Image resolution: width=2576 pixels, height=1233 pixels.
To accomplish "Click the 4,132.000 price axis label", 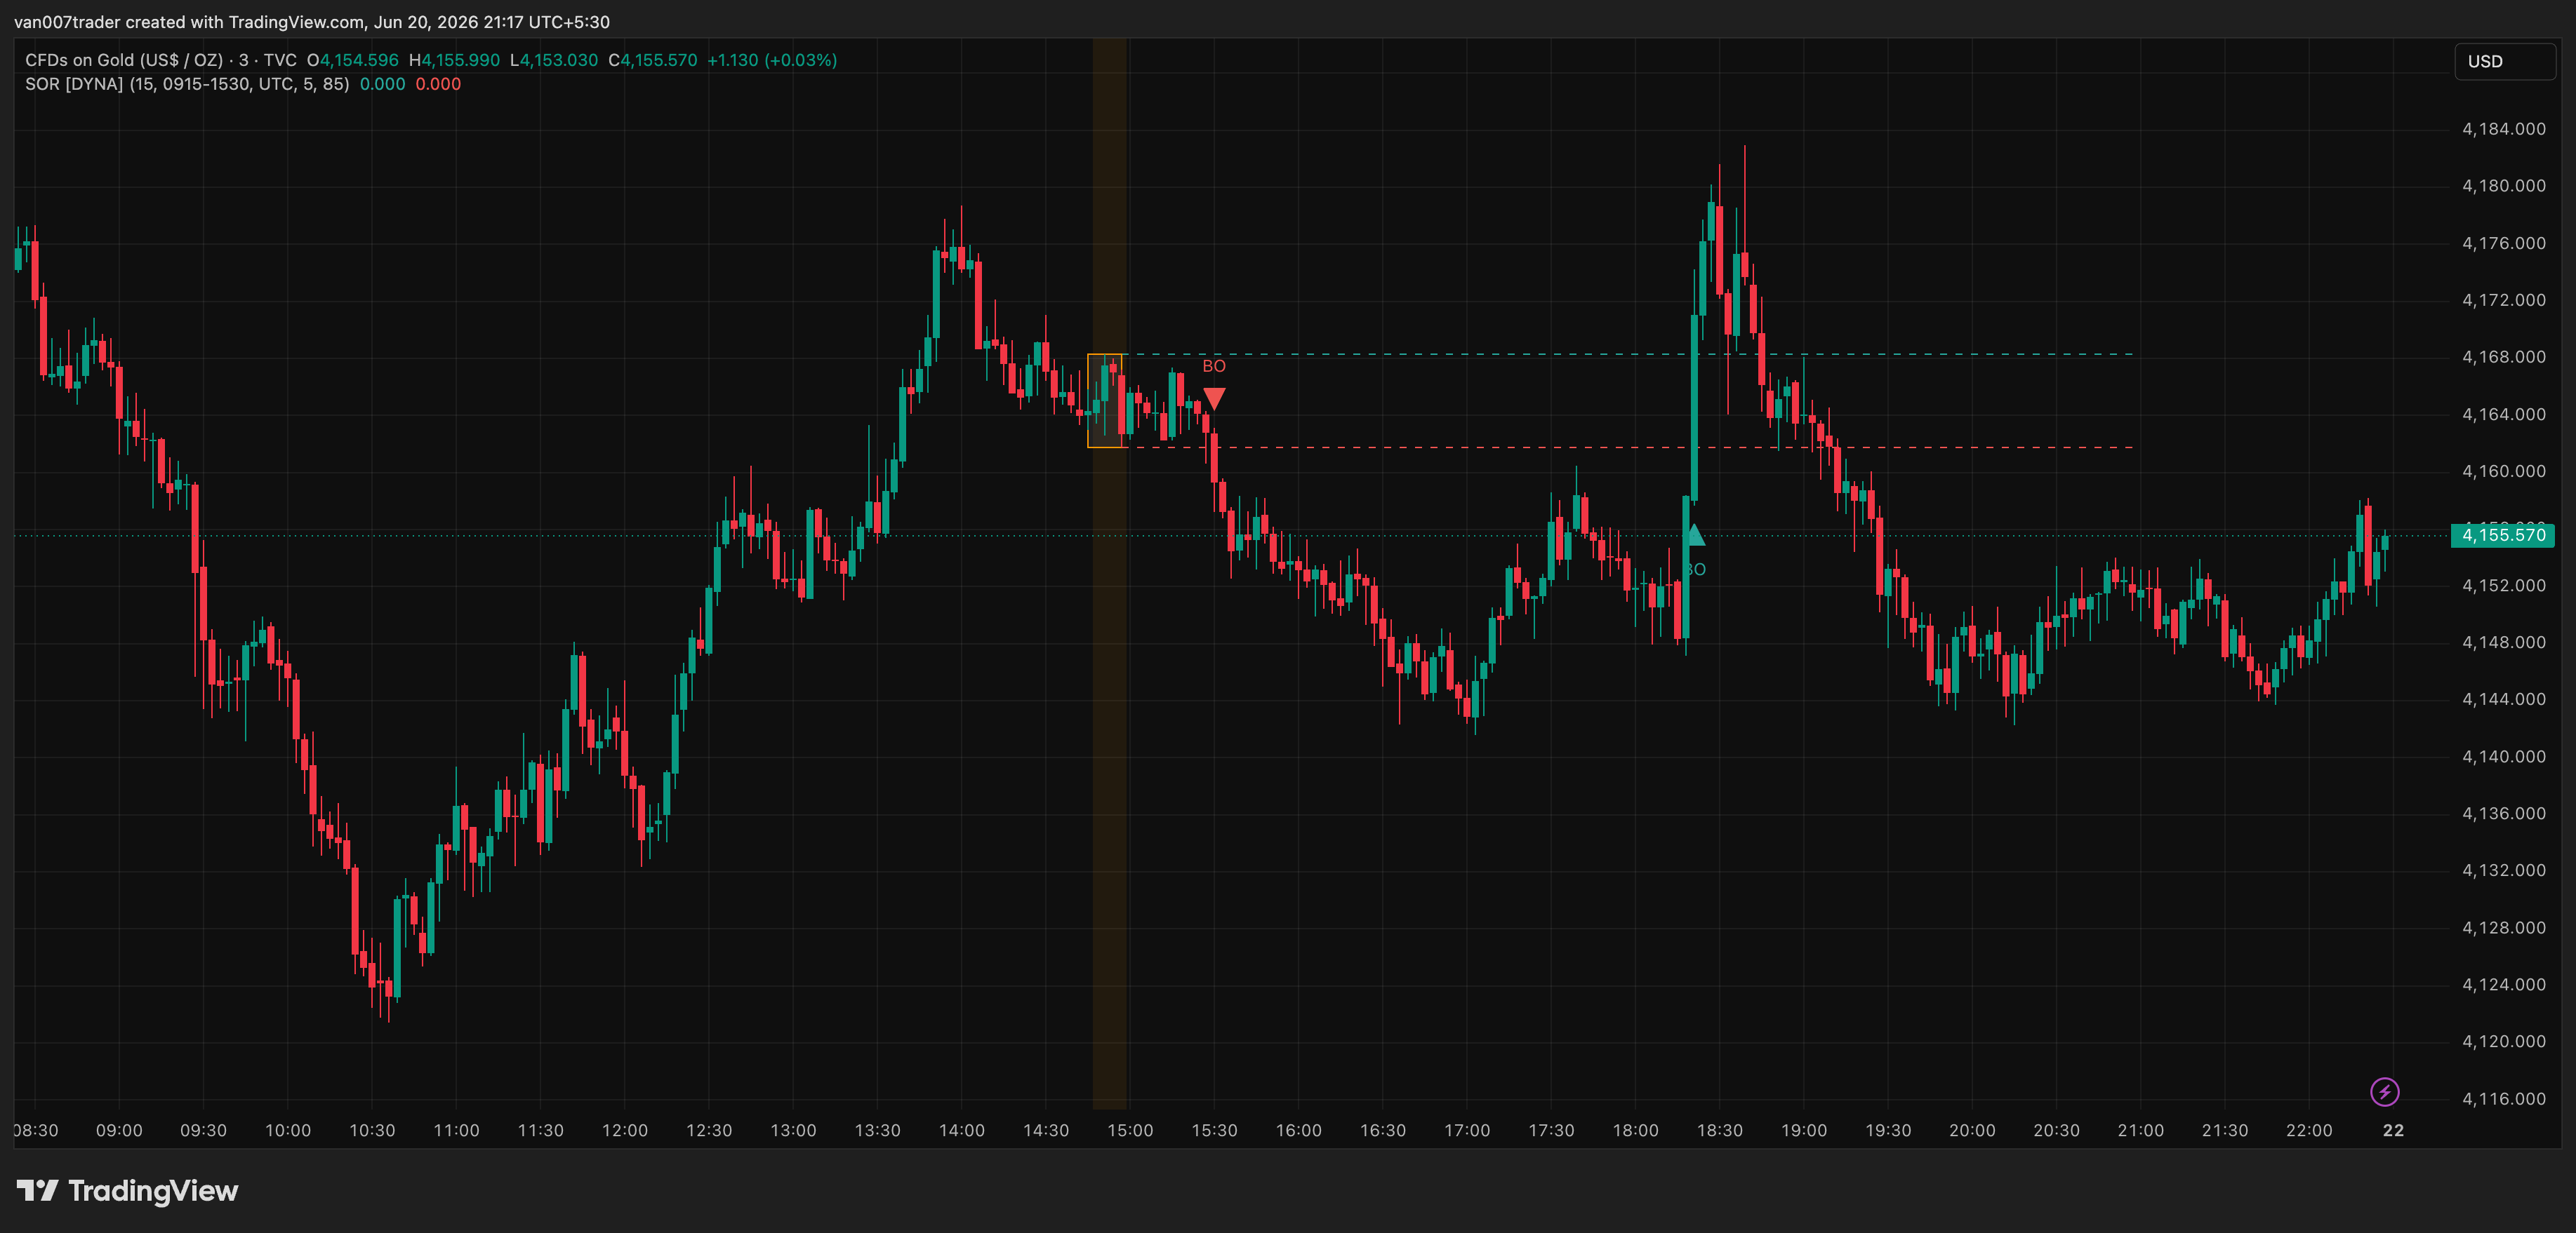I will pyautogui.click(x=2503, y=870).
